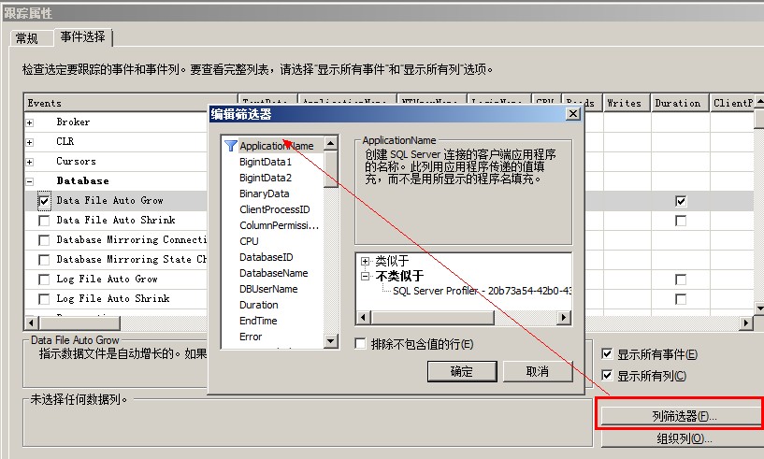This screenshot has height=459, width=764.
Task: Collapse the 不类似于 filter node
Action: tap(365, 277)
